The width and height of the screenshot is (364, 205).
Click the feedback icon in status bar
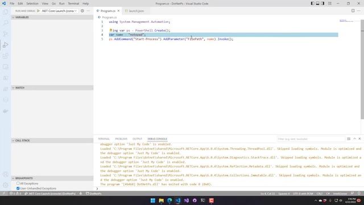tap(352, 194)
